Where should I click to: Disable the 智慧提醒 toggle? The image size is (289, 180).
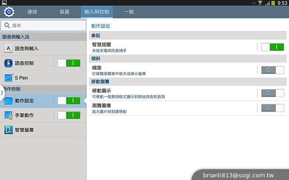tap(273, 47)
